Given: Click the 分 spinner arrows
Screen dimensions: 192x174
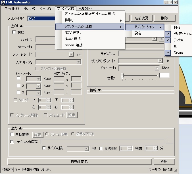Looking at the screenshot, I should coord(155,148).
